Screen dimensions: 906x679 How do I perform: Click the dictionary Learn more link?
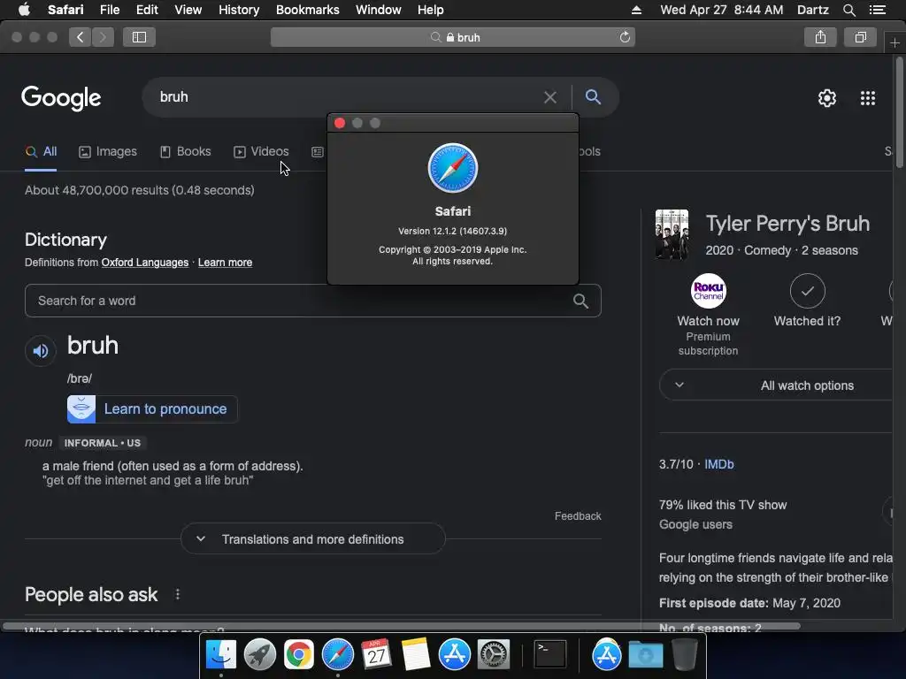click(x=226, y=263)
